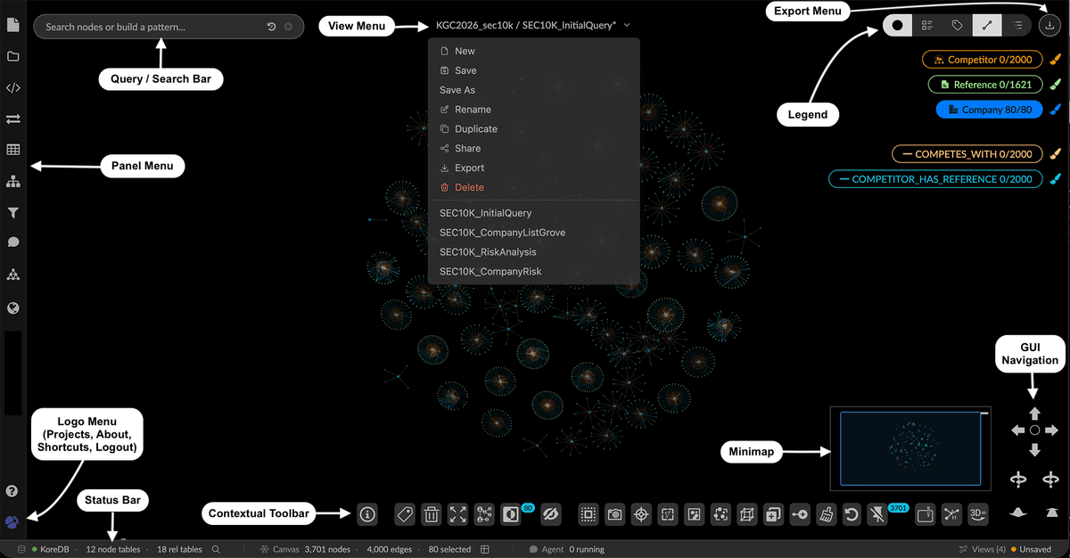1070x558 pixels.
Task: Click the trash delete icon in bottom toolbar
Action: (x=431, y=514)
